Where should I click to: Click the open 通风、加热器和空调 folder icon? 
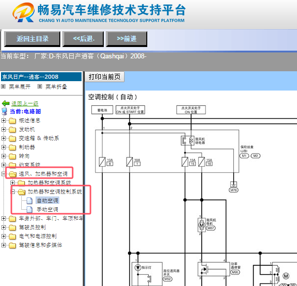[x=12, y=174]
